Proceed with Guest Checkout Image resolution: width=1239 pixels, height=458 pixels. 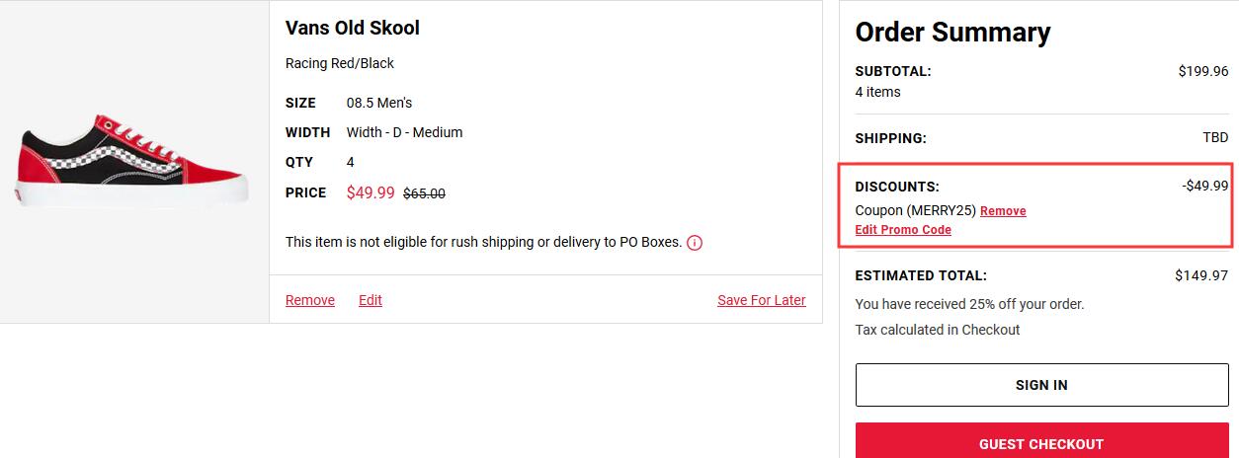[1041, 441]
